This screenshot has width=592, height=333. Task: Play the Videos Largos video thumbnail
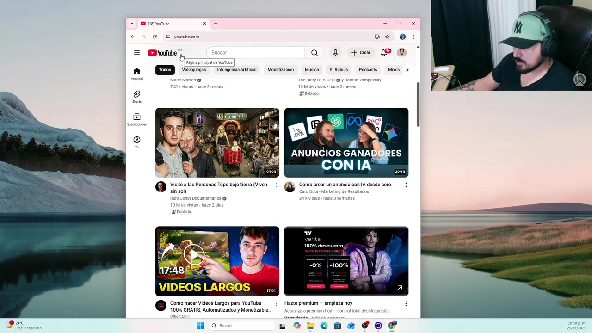tap(217, 261)
